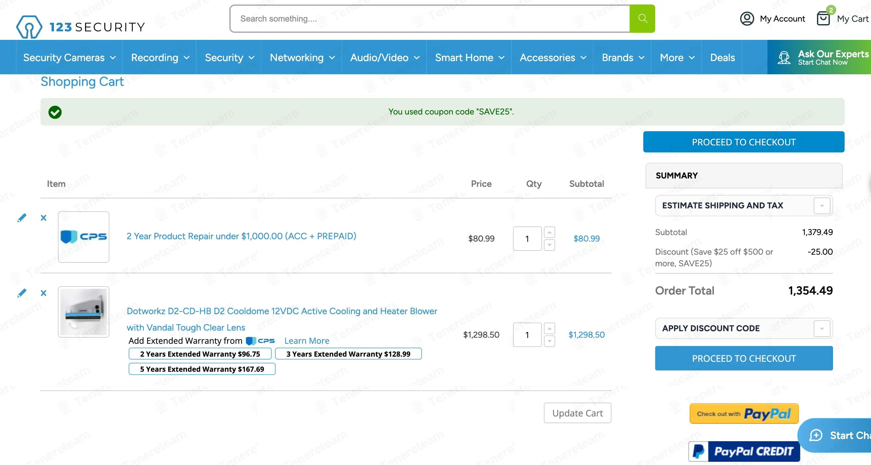
Task: Edit the Dotworkz Cooldome cart item
Action: [22, 293]
